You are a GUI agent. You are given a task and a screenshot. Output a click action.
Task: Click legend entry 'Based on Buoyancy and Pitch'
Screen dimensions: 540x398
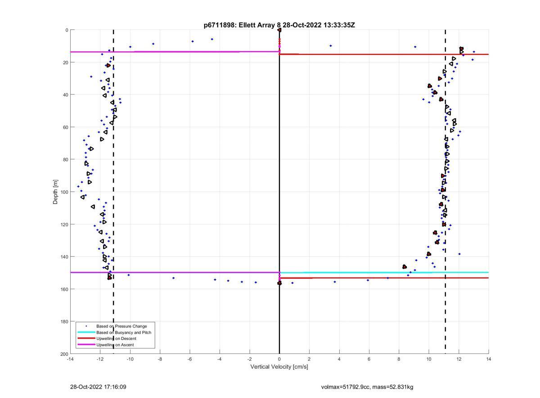(x=124, y=332)
